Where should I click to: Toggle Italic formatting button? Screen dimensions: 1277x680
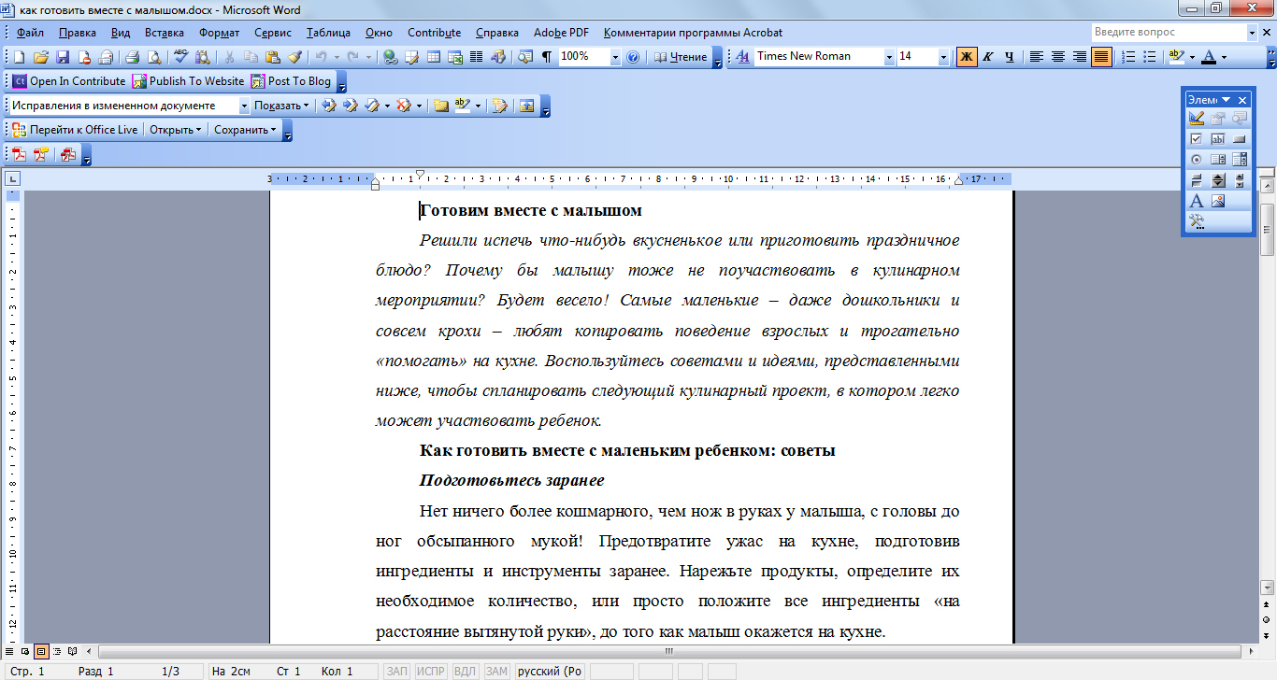[x=987, y=57]
